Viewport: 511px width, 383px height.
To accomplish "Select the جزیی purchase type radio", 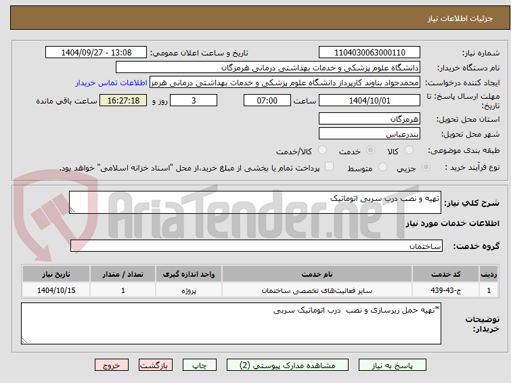I will (426, 167).
